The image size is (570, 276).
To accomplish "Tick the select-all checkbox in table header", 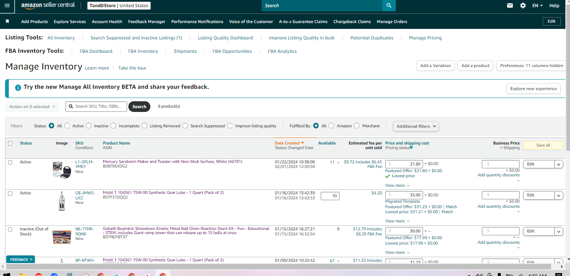I will pyautogui.click(x=10, y=143).
